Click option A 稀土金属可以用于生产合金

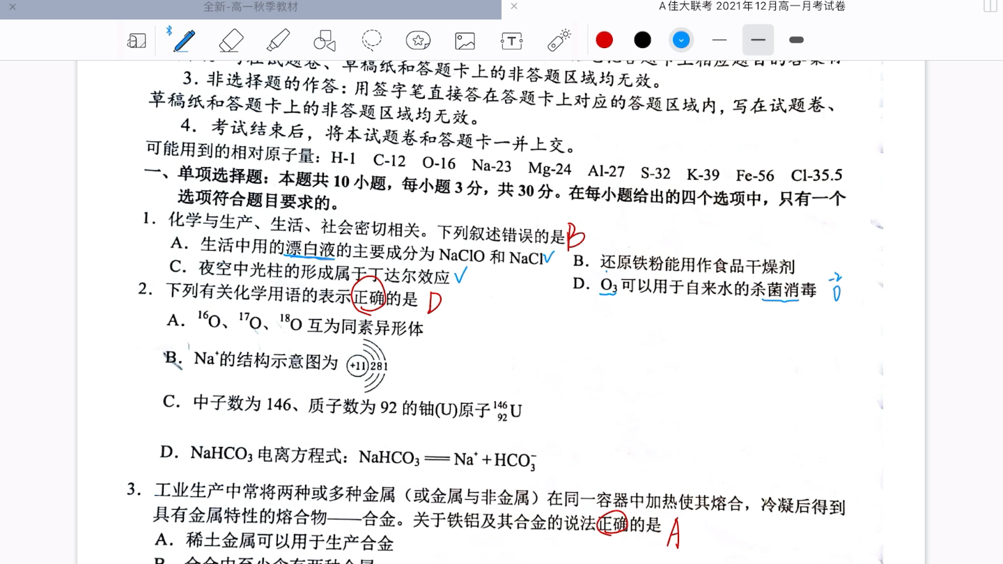point(274,542)
